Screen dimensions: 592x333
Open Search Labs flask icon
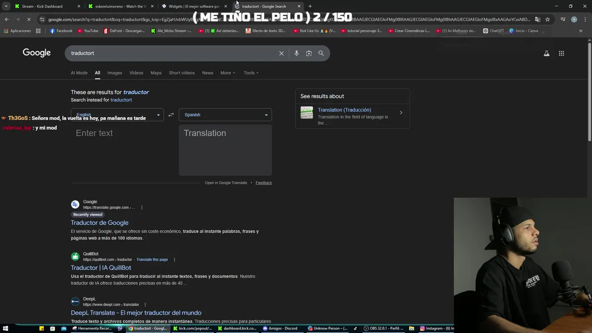pyautogui.click(x=547, y=53)
